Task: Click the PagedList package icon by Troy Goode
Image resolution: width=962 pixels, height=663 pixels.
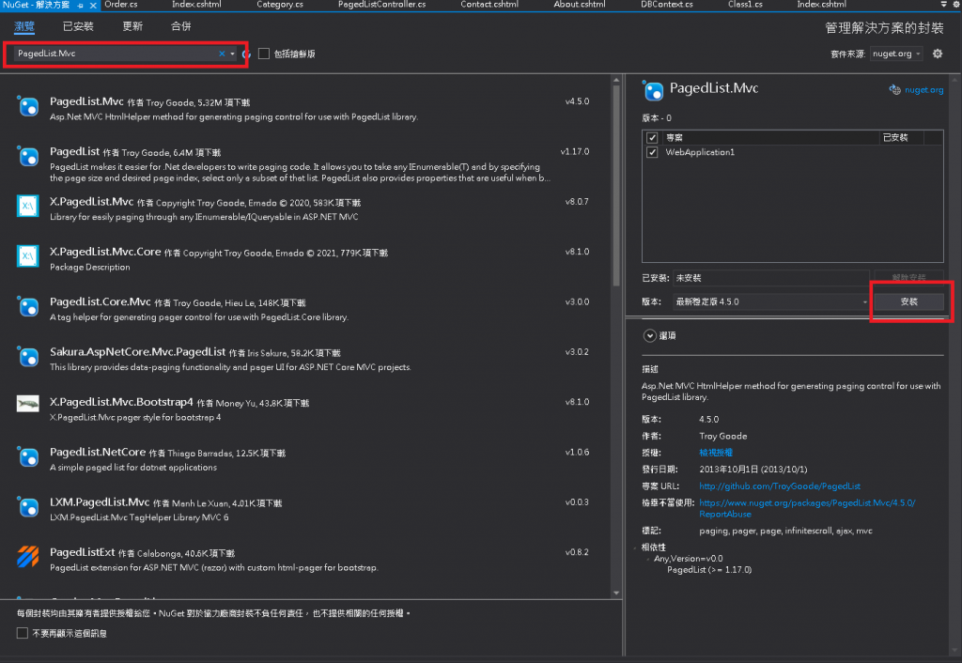Action: coord(28,157)
